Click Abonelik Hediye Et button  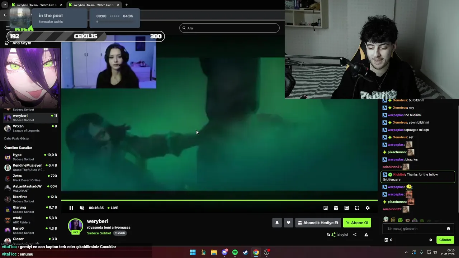coord(318,223)
